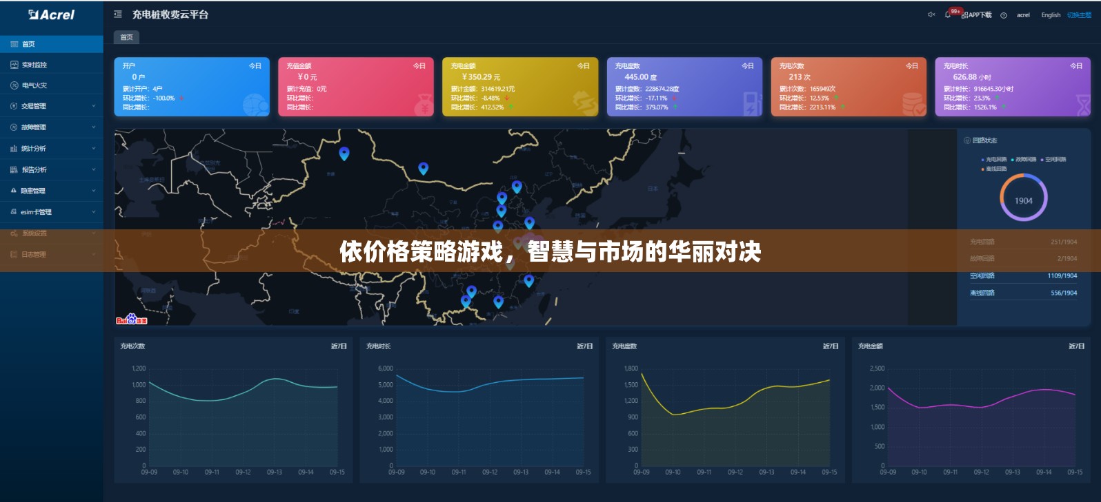Screen dimensions: 1101x502
Task: Click the 实时监控 monitor icon in sidebar
Action: click(14, 65)
